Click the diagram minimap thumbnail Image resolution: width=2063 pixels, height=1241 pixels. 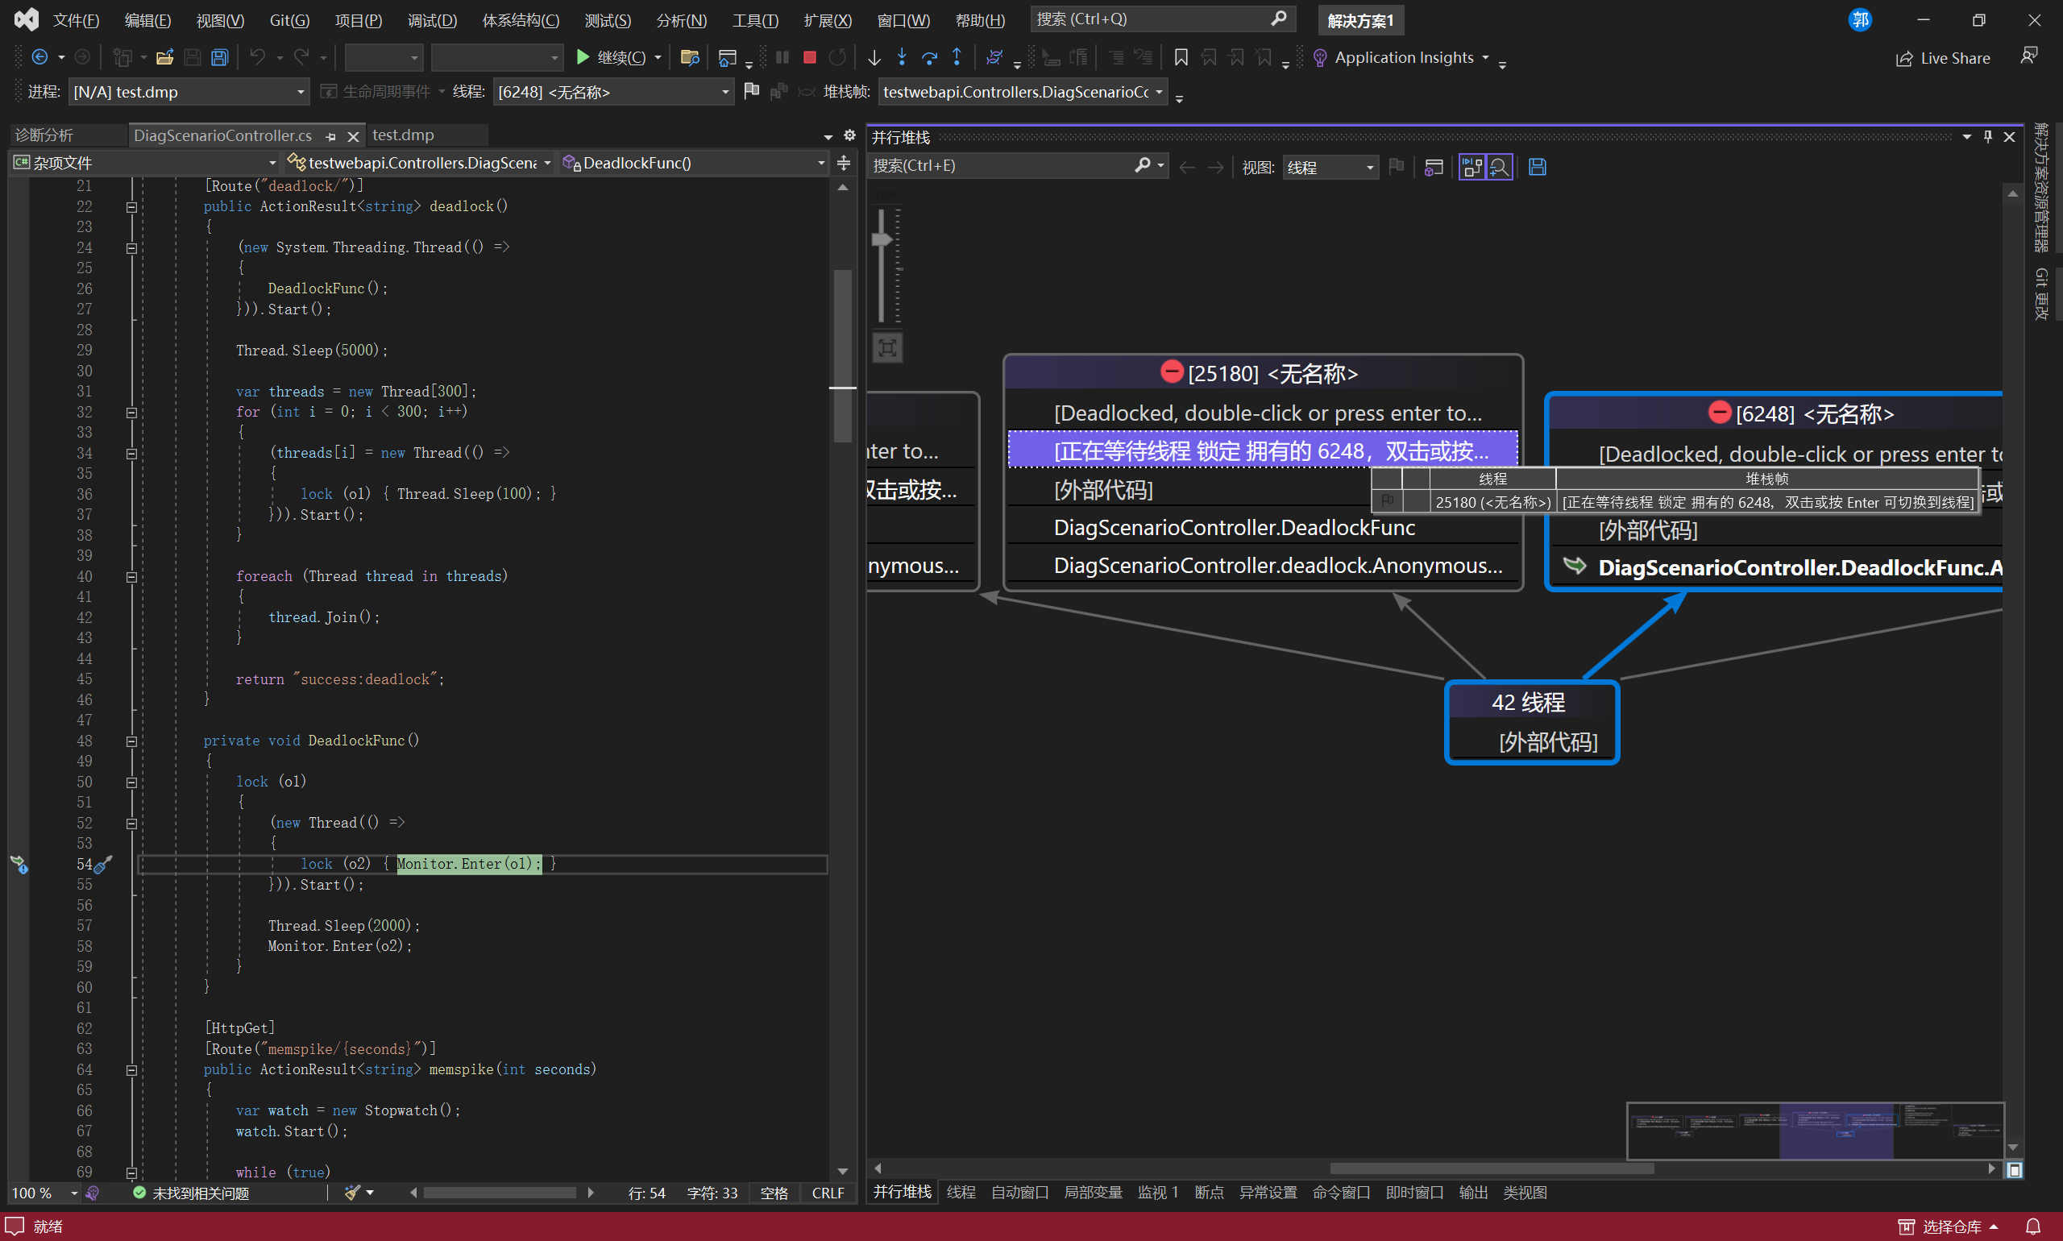click(x=1815, y=1131)
